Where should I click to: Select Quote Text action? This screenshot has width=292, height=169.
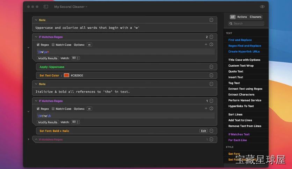[x=235, y=71]
